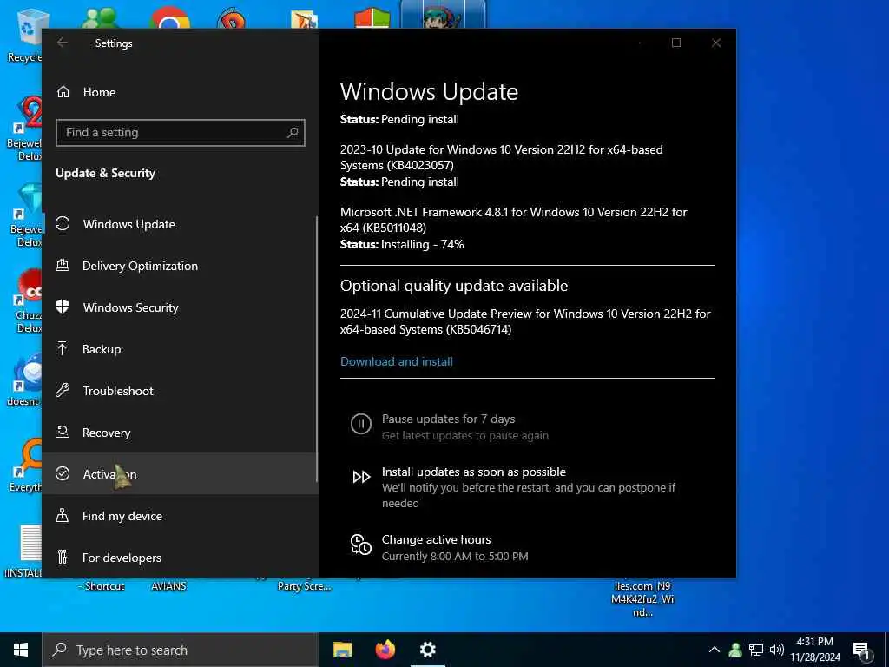This screenshot has width=889, height=667.
Task: Select Windows Update in the sidebar
Action: 181,224
